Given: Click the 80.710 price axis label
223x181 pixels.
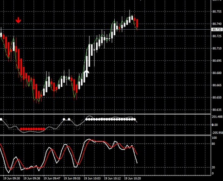Looking at the screenshot, I should (x=217, y=48).
